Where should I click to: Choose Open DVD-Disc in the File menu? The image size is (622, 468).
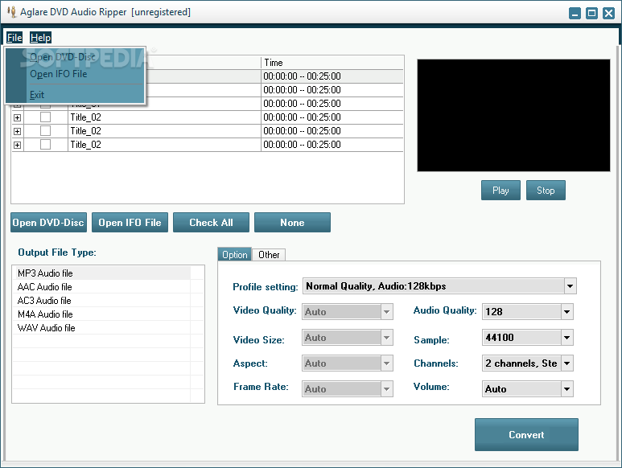[63, 57]
